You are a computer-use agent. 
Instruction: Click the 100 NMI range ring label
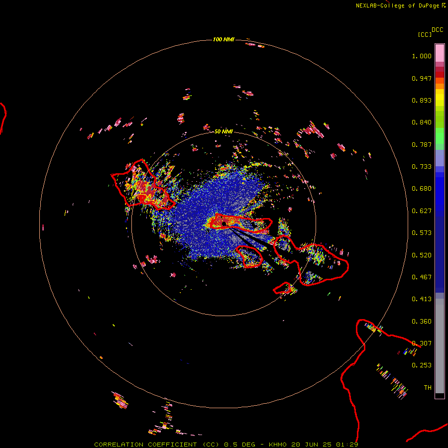point(224,39)
